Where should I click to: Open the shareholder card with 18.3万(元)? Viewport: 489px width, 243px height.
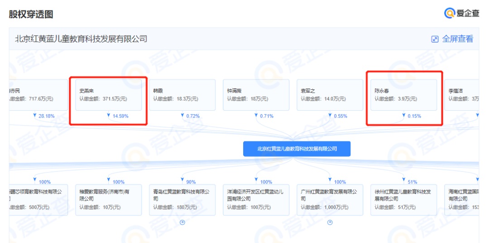click(x=182, y=95)
